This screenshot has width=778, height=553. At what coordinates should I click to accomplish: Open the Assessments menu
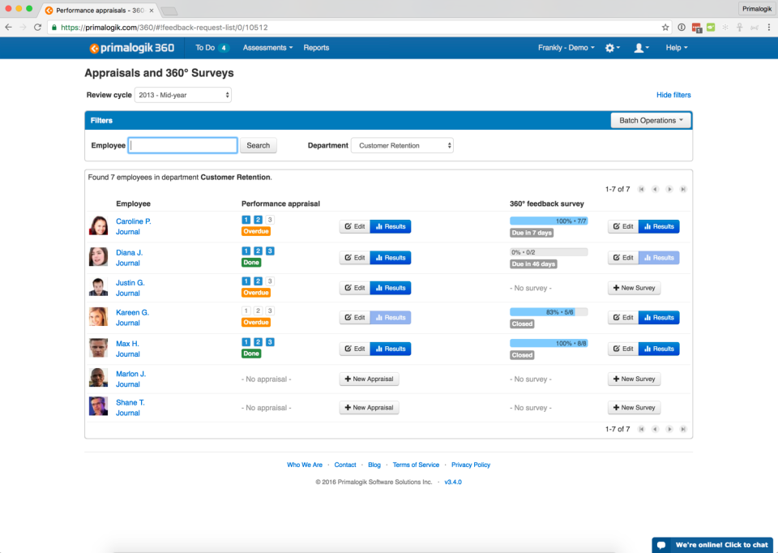point(267,48)
